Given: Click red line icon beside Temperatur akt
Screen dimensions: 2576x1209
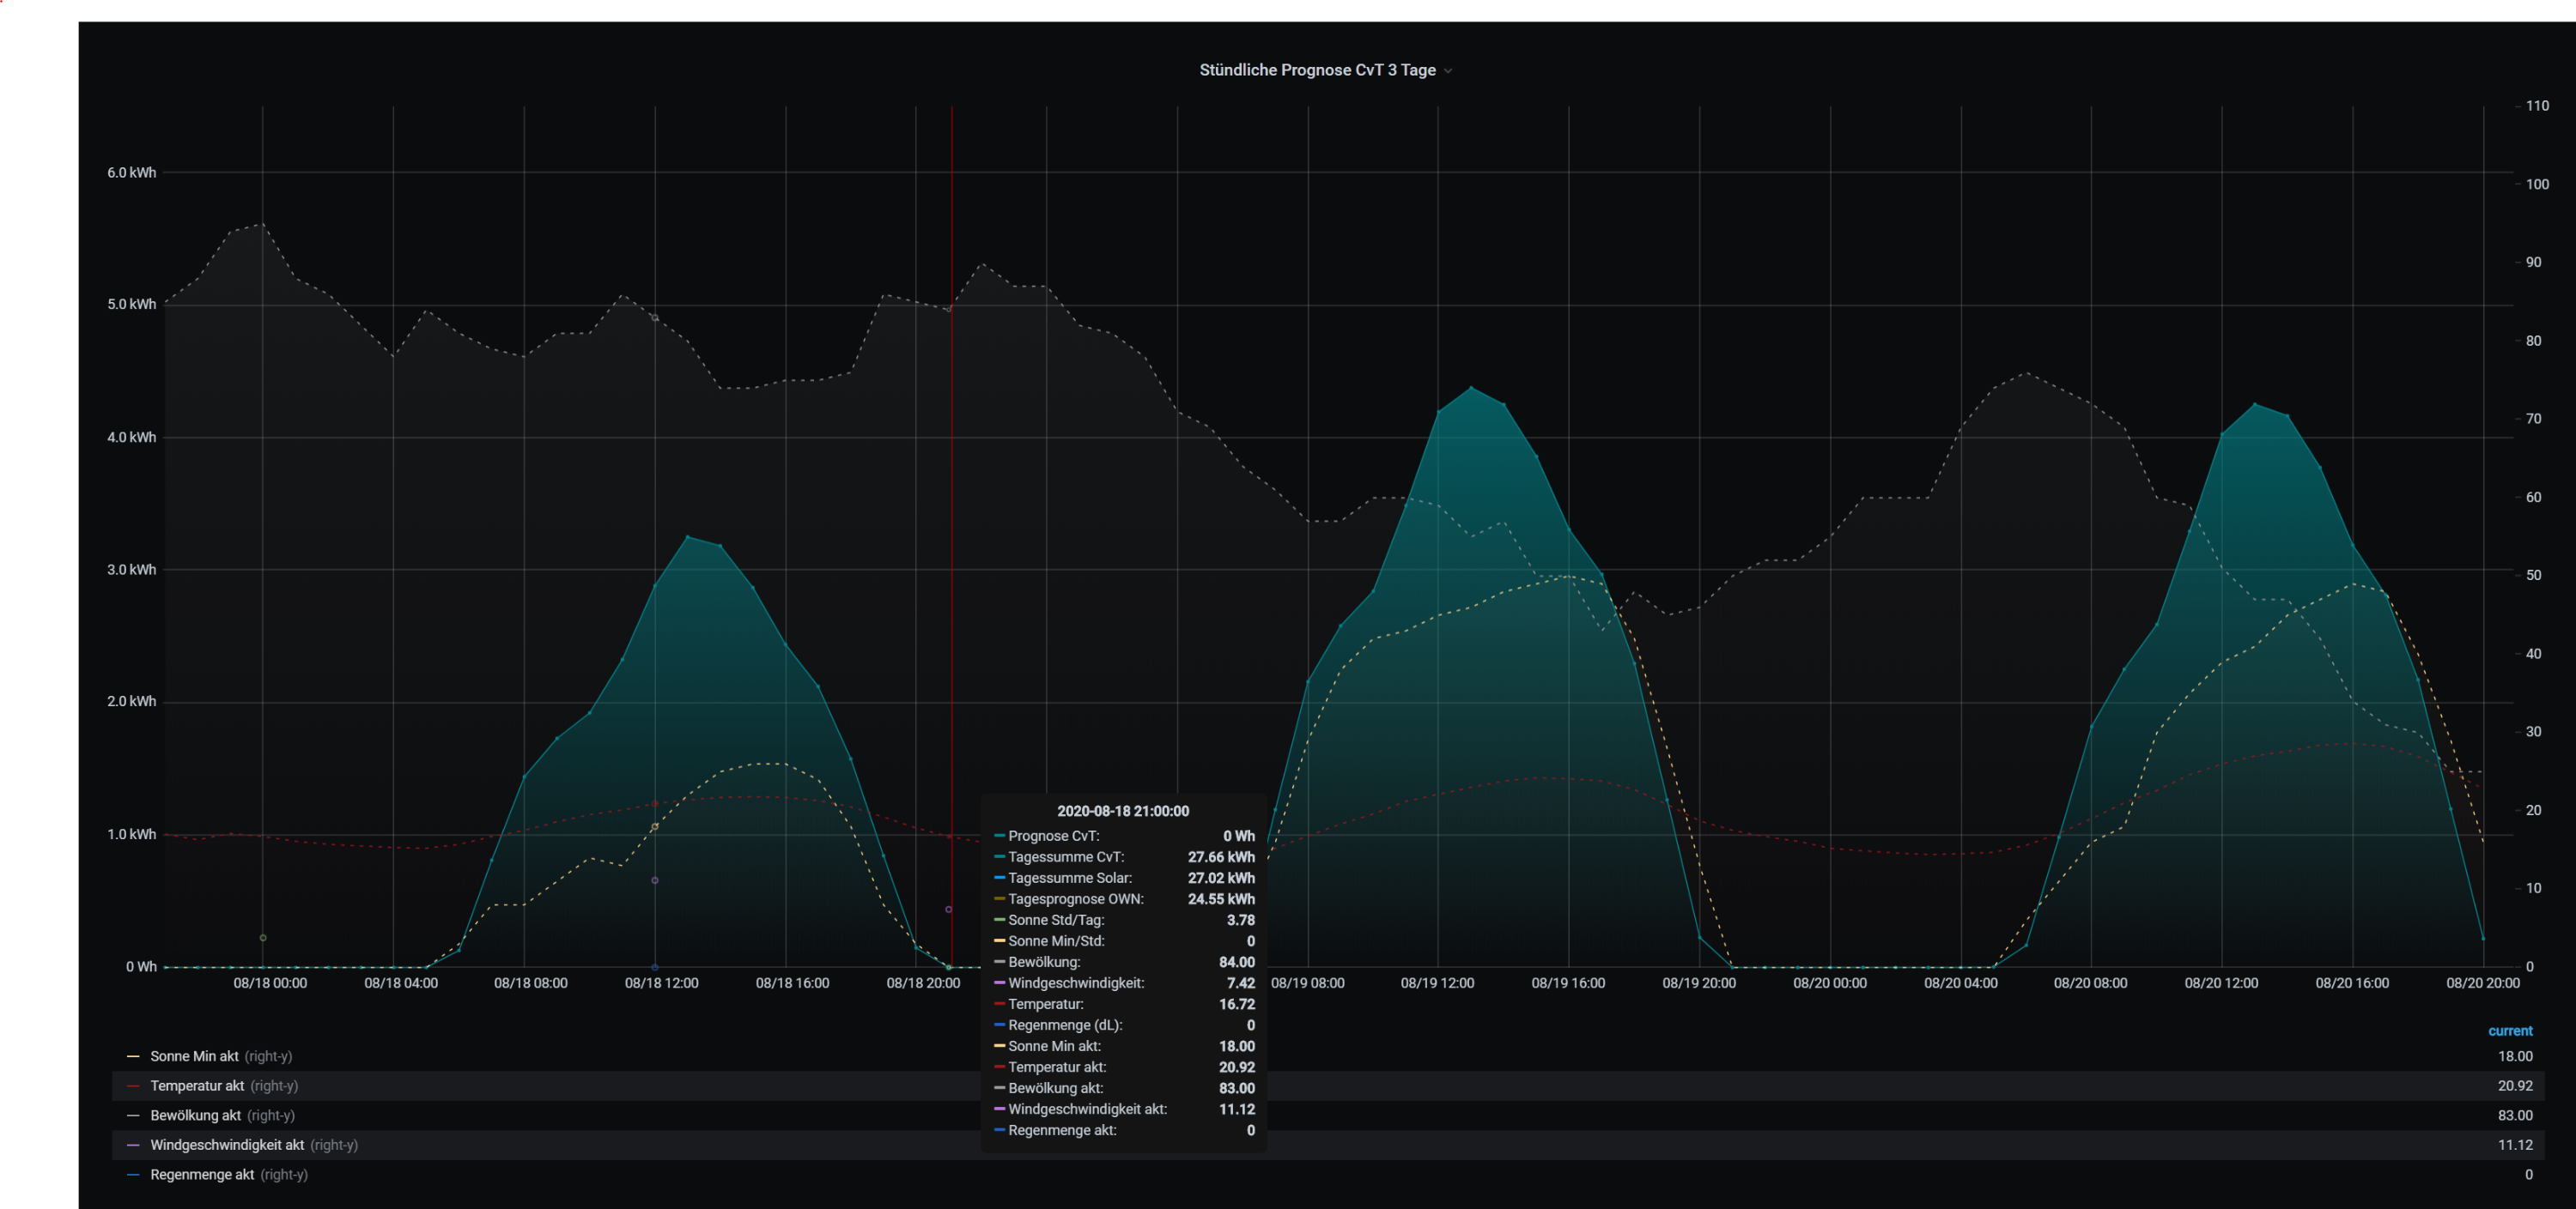Looking at the screenshot, I should pyautogui.click(x=133, y=1086).
